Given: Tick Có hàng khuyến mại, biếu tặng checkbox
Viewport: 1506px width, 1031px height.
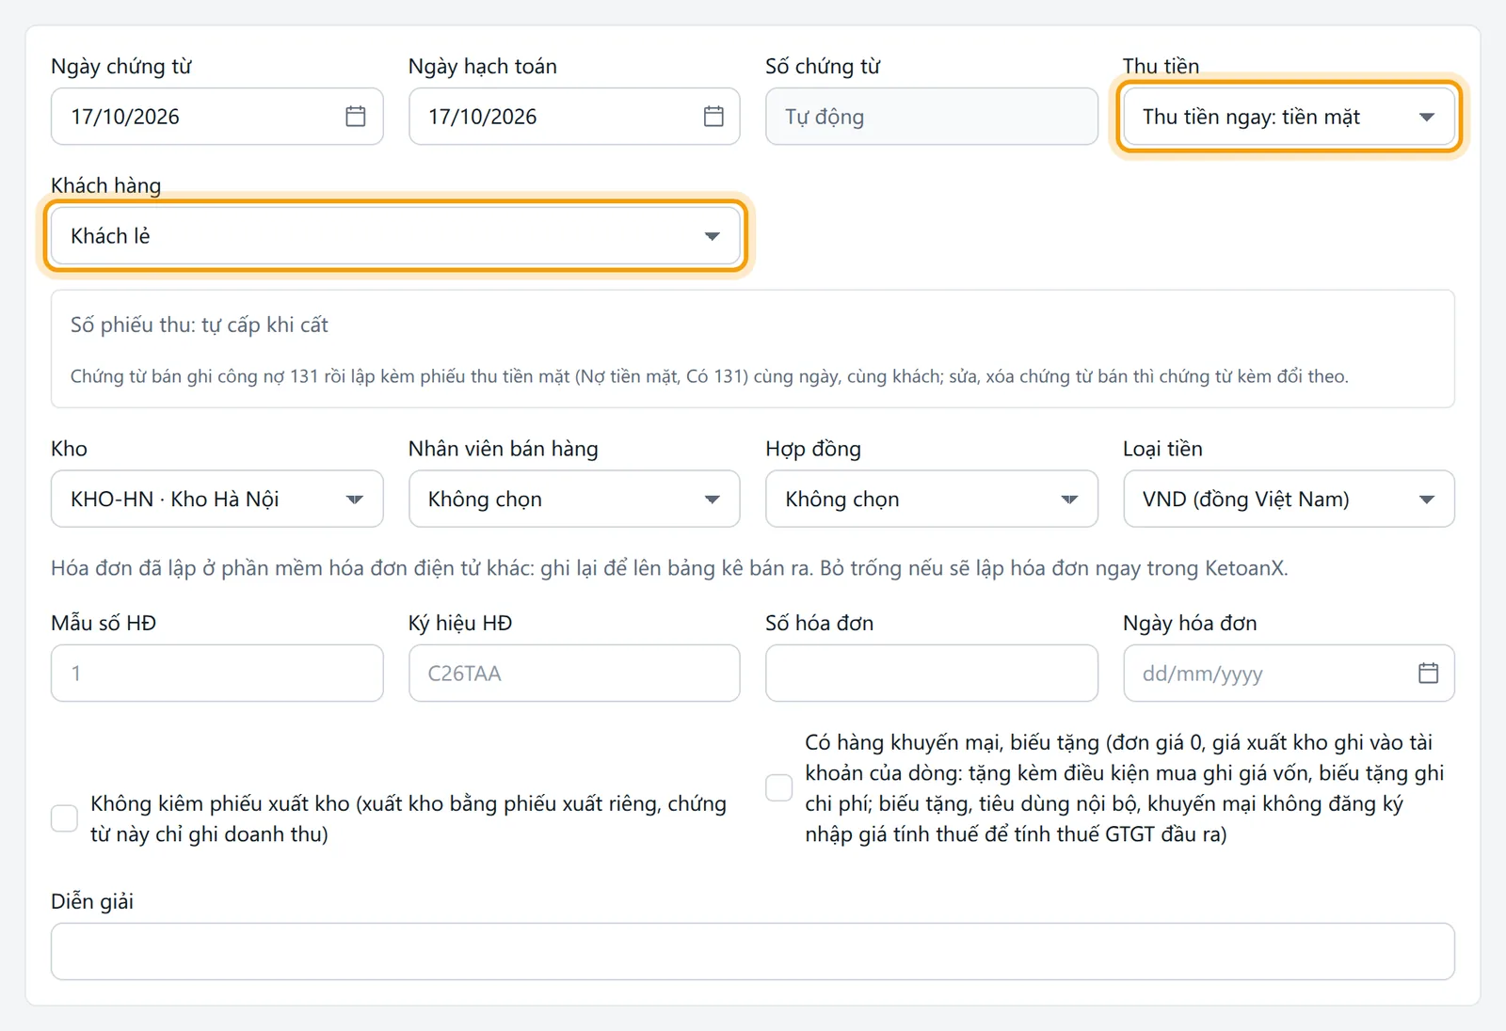Looking at the screenshot, I should [779, 787].
